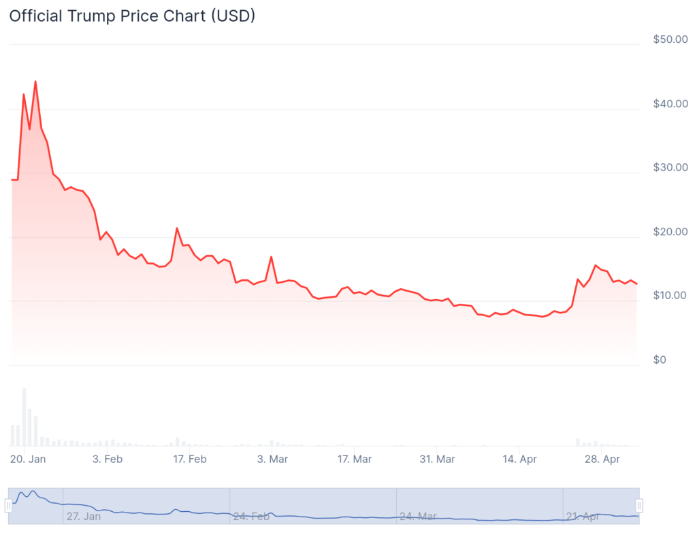Click the left range navigator handle
Image resolution: width=697 pixels, height=537 pixels.
(8, 506)
